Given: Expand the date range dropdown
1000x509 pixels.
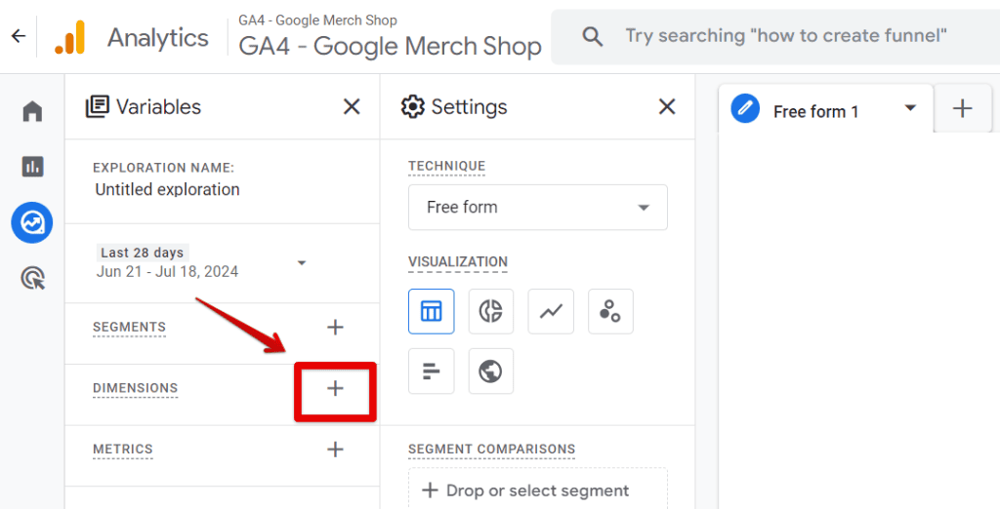Looking at the screenshot, I should [x=302, y=262].
